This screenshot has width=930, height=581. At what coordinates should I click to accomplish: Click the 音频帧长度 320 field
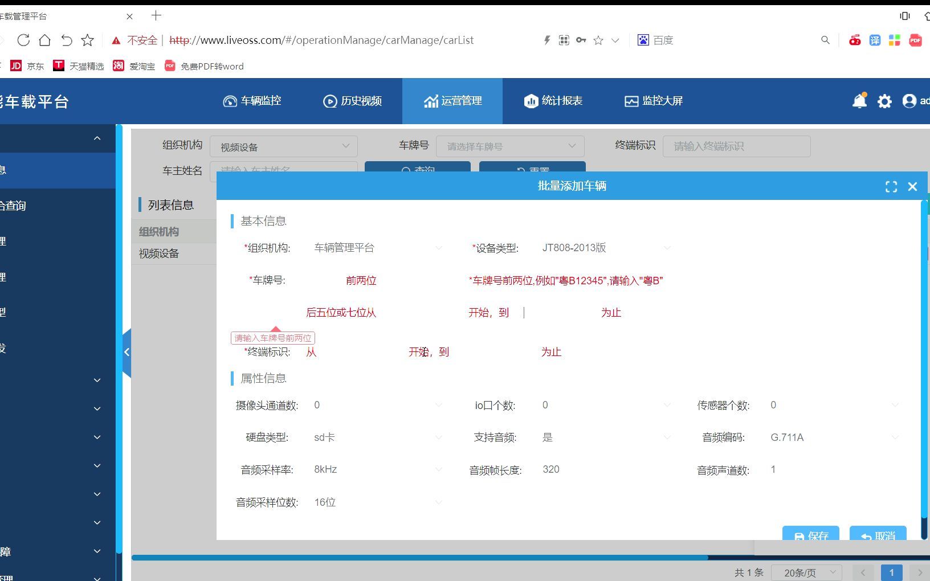coord(605,469)
